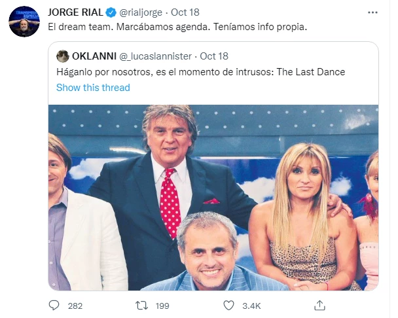Open the OKLANNI display name in quoted tweet
This screenshot has width=398, height=318.
[94, 56]
